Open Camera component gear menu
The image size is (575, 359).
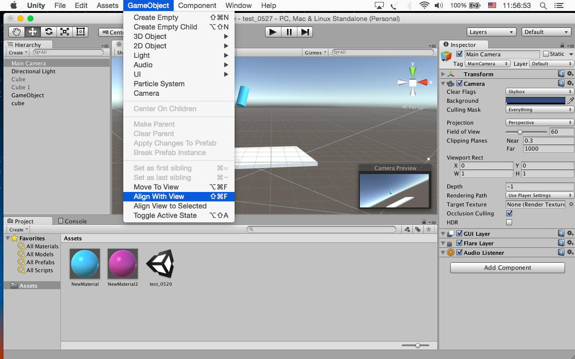[570, 84]
